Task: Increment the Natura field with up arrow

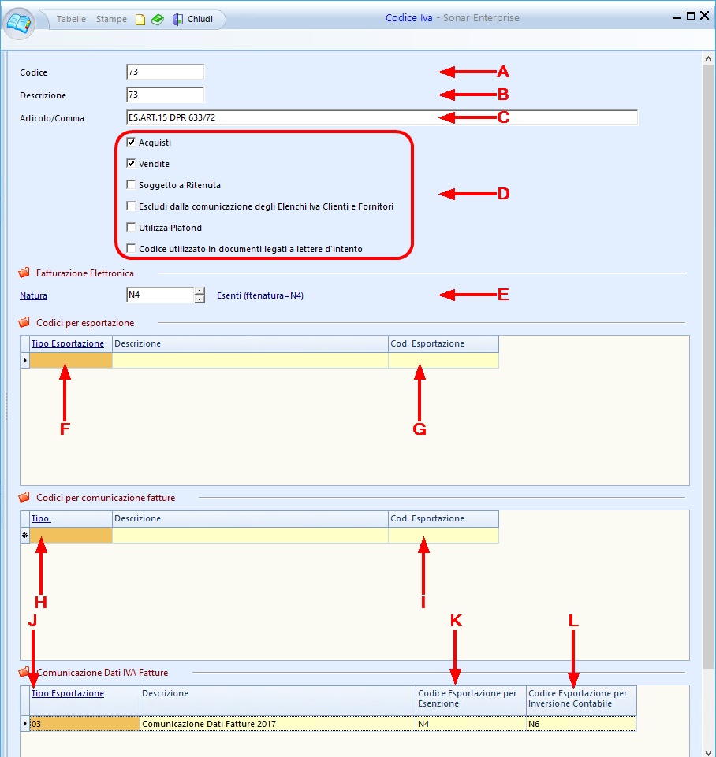Action: pyautogui.click(x=200, y=291)
